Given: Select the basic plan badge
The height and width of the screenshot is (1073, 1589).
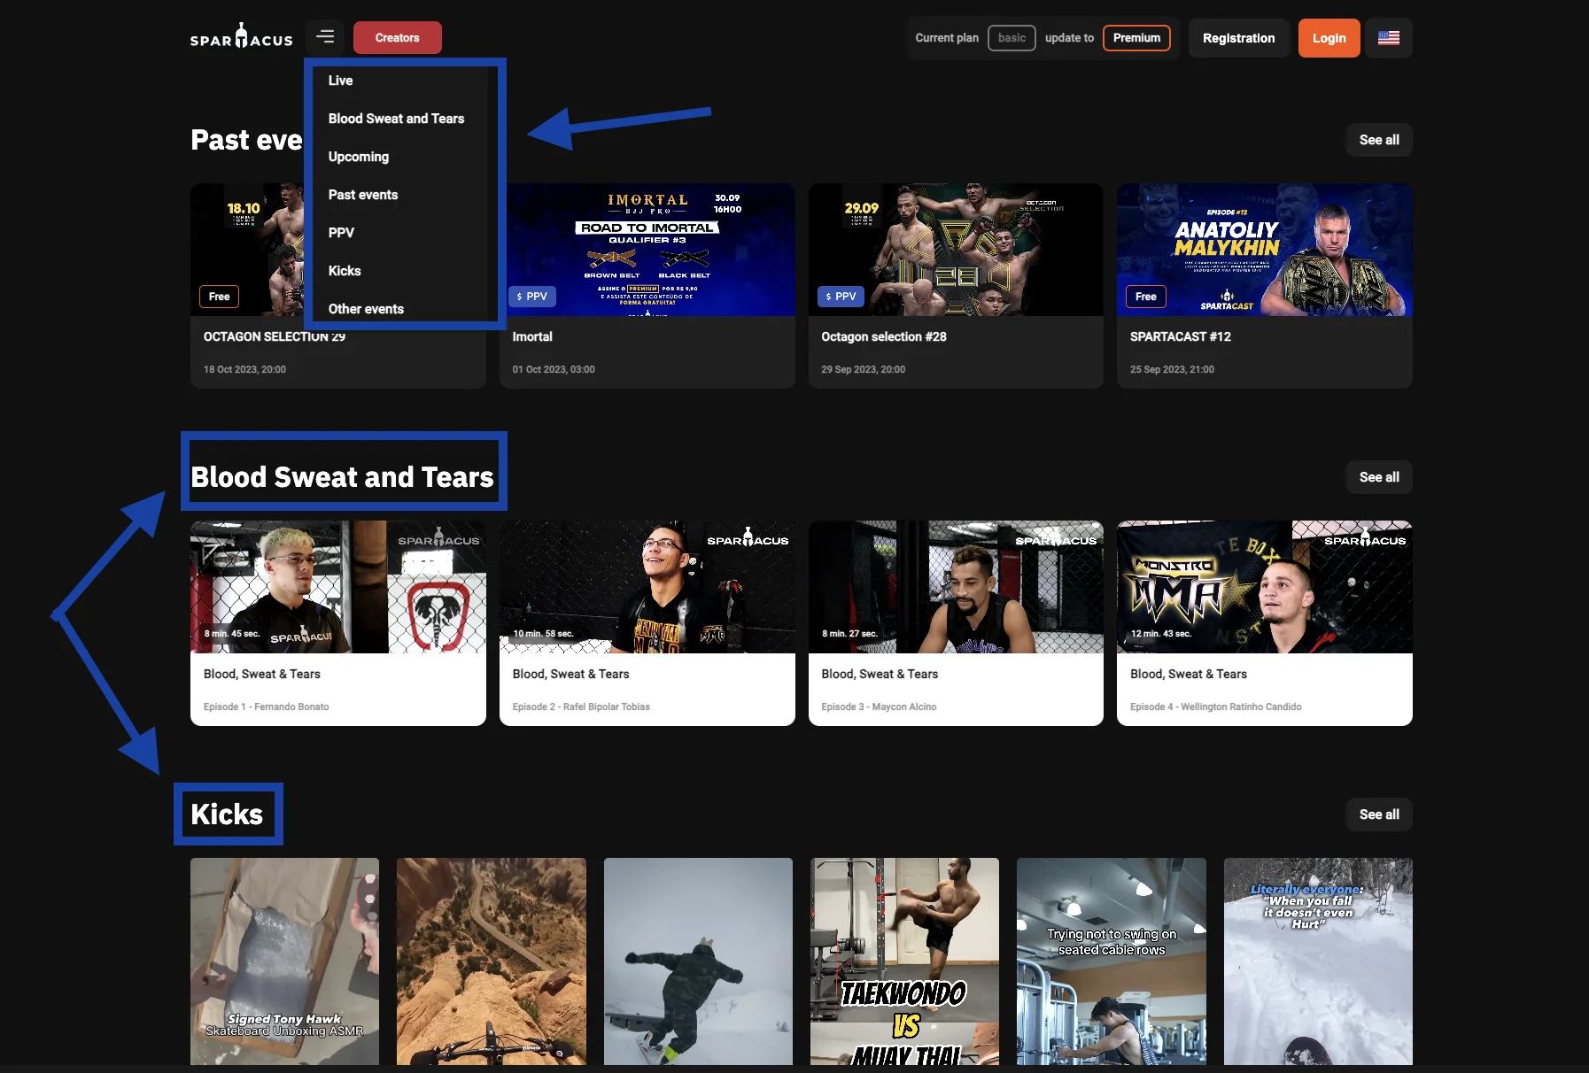Looking at the screenshot, I should (x=1011, y=38).
